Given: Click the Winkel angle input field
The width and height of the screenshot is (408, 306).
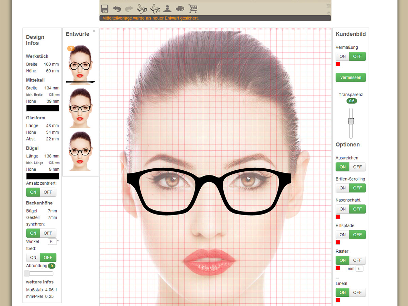Looking at the screenshot, I should coord(52,242).
